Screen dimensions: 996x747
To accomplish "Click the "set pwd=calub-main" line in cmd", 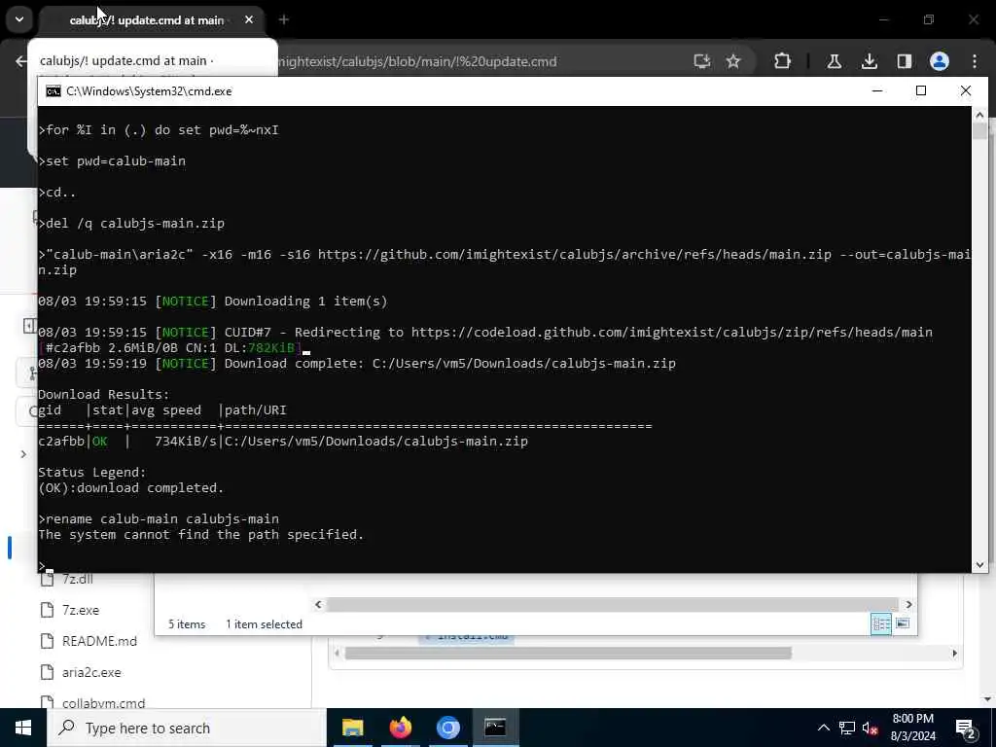I will point(115,160).
